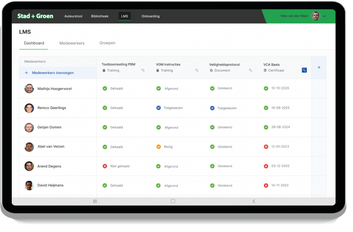Click Mathijs Hoogervorst's Afgerond status
This screenshot has height=232, width=353.
171,88
